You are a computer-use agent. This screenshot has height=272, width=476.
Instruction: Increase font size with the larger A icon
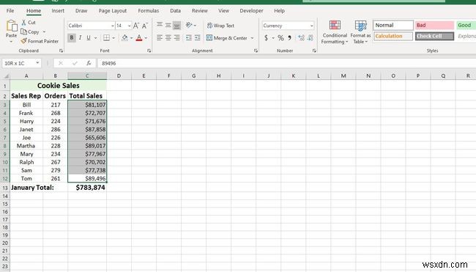tap(136, 26)
